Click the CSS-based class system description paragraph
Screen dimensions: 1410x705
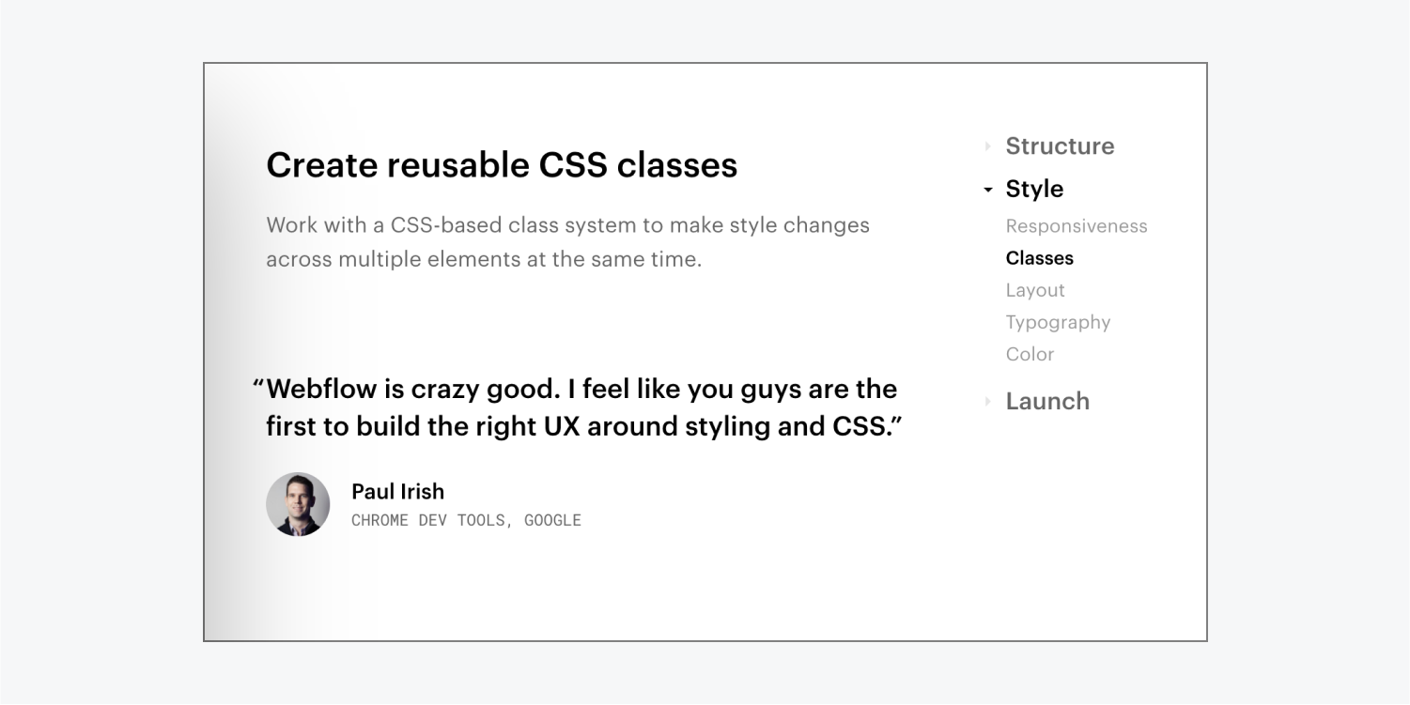(x=568, y=242)
